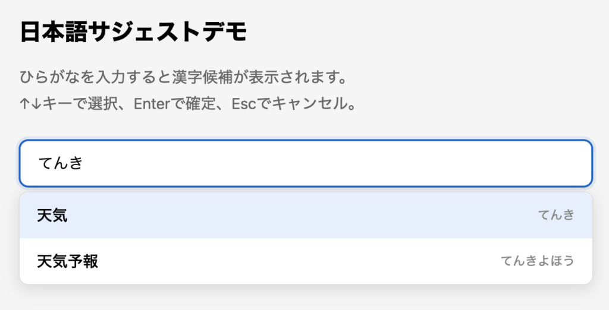This screenshot has width=609, height=310.
Task: Click the てんきよほう reading label
Action: [537, 261]
